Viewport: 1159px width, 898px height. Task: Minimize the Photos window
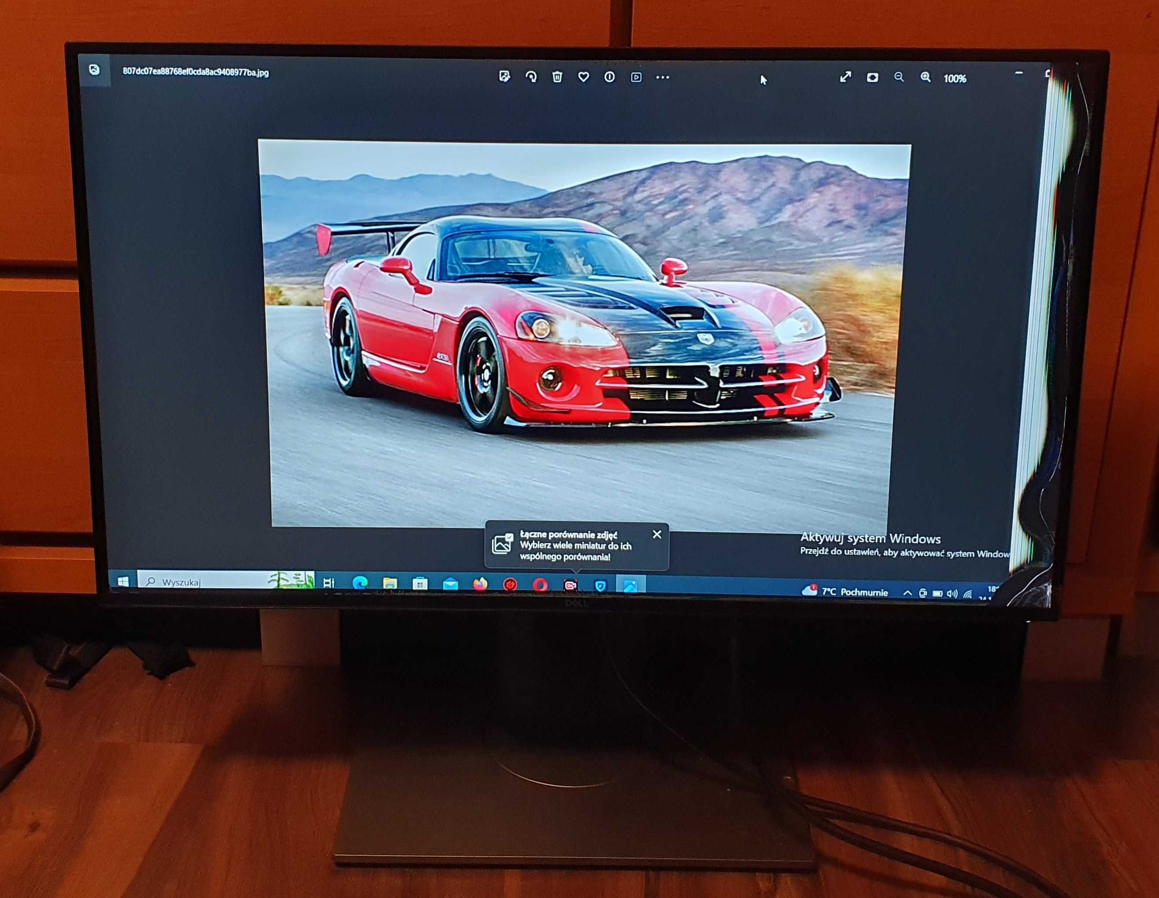tap(1018, 73)
